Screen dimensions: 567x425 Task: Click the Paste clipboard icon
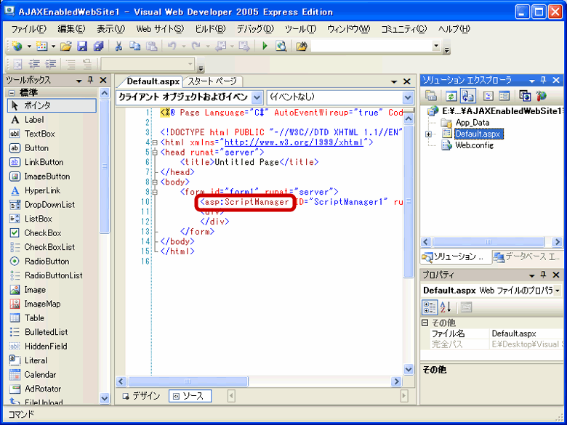pyautogui.click(x=151, y=46)
